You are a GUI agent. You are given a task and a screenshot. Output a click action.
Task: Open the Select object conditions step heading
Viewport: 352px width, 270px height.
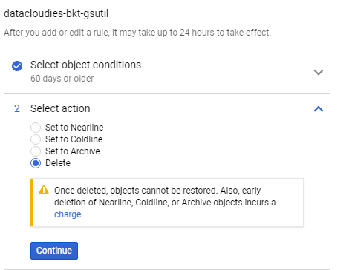85,65
